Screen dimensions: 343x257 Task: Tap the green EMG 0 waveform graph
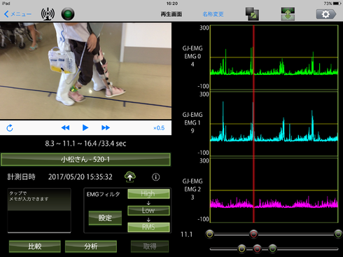tap(274, 57)
